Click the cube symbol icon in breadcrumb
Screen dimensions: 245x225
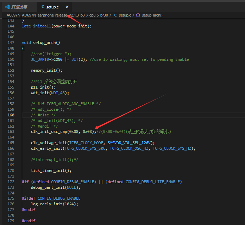click(x=138, y=15)
